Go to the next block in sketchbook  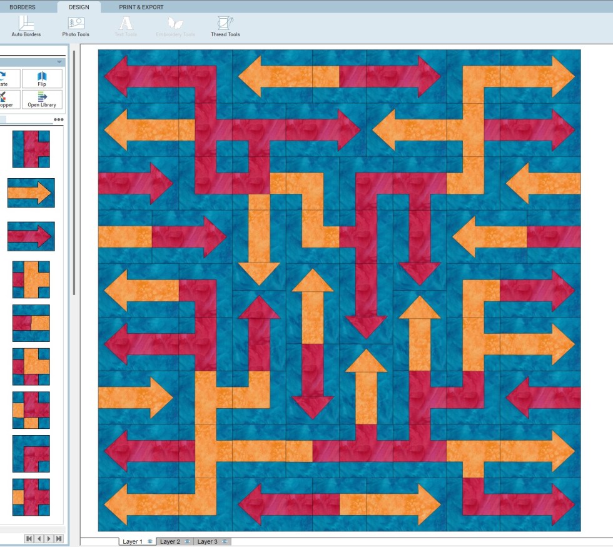click(x=49, y=538)
